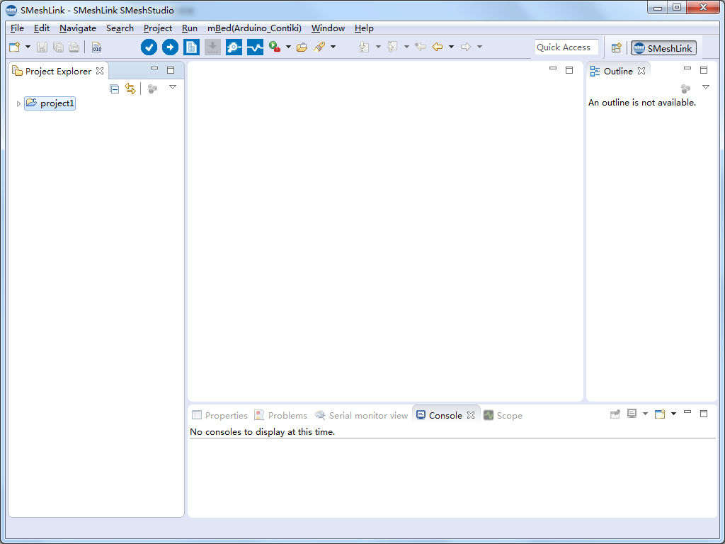Select the Project Explorer tab

[58, 72]
